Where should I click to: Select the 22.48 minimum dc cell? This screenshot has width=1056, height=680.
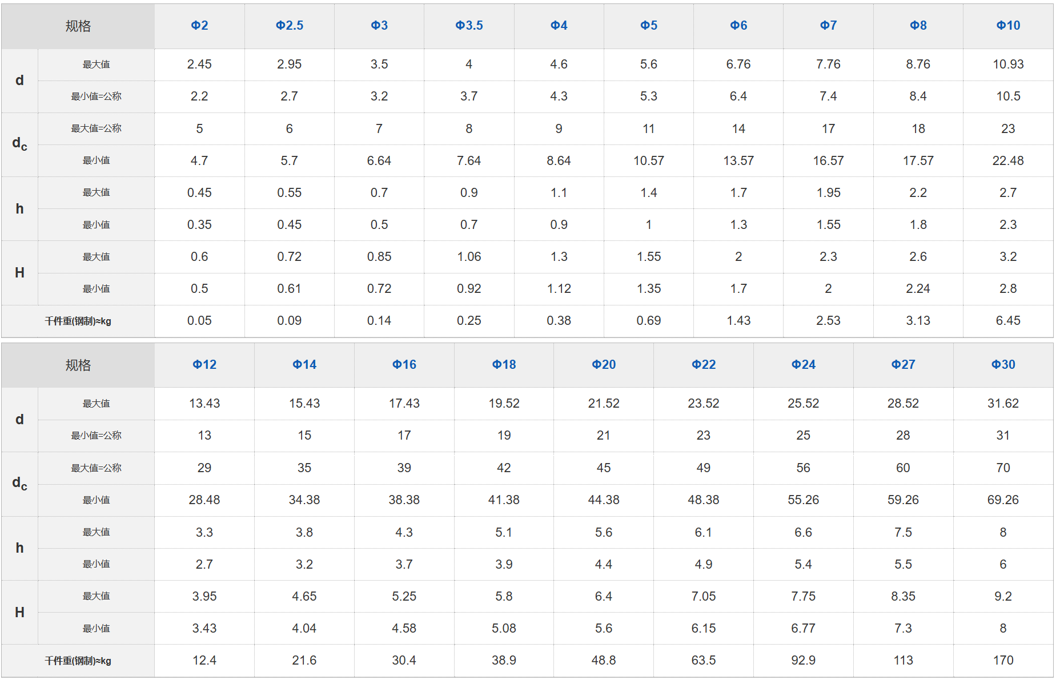[1008, 161]
